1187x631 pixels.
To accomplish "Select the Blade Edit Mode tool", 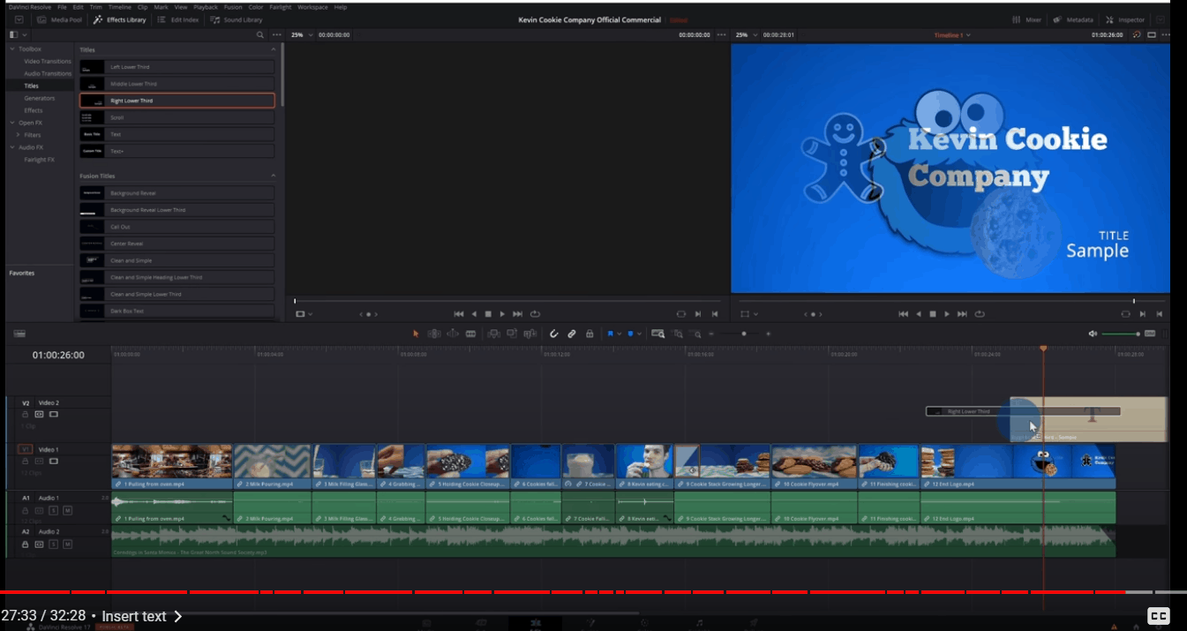I will (x=471, y=334).
